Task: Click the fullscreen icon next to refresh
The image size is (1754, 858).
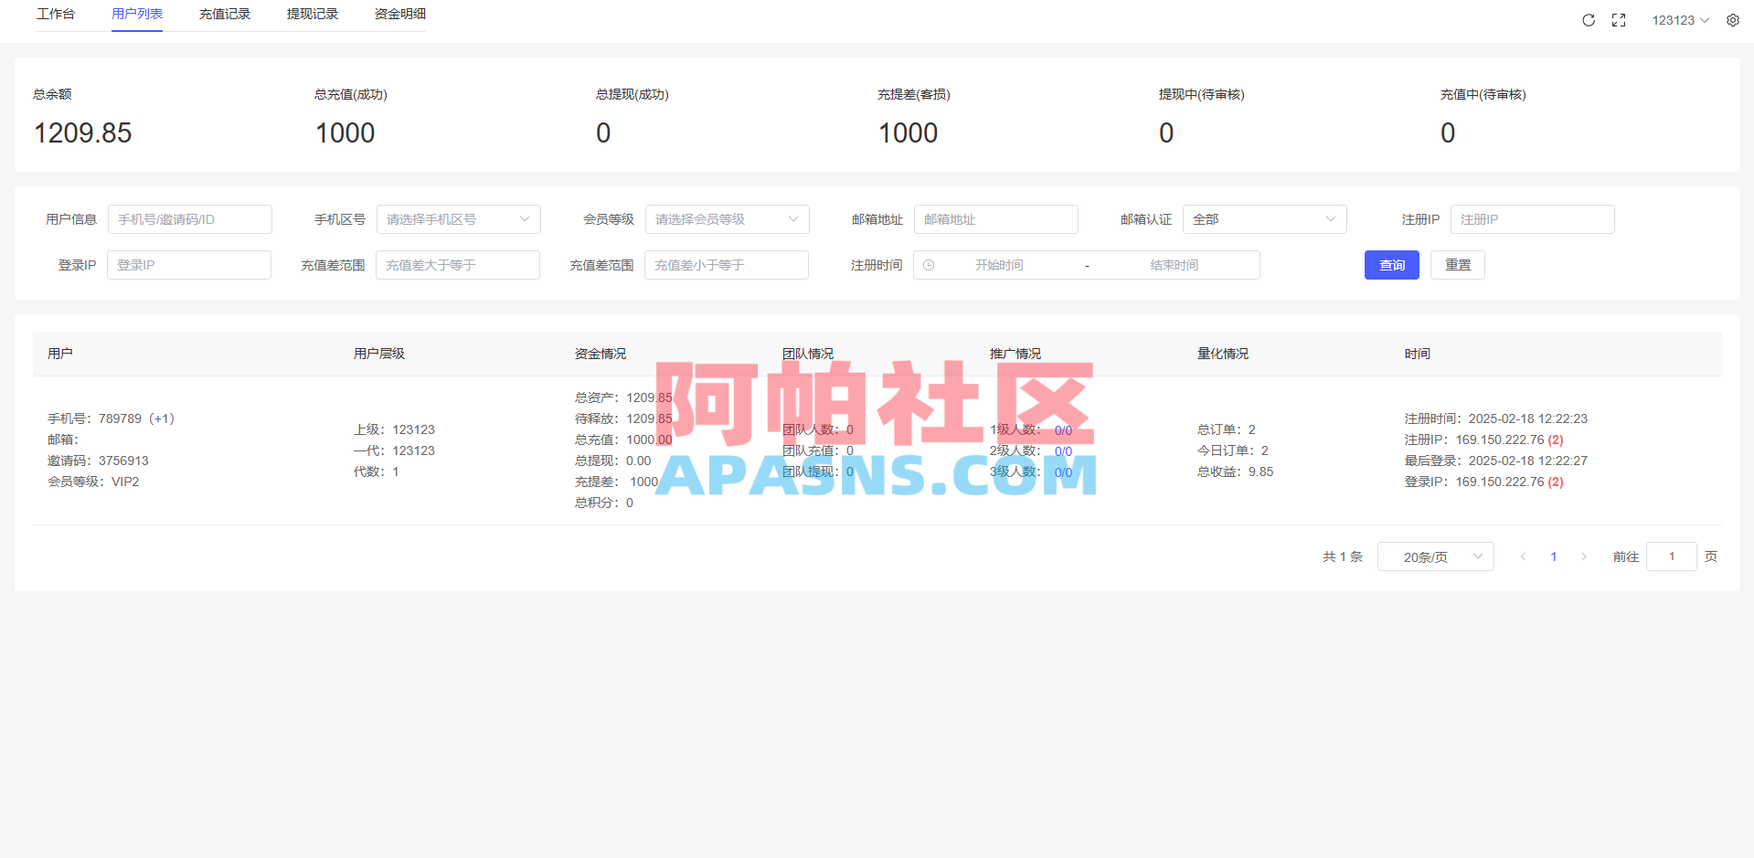Action: pyautogui.click(x=1619, y=19)
